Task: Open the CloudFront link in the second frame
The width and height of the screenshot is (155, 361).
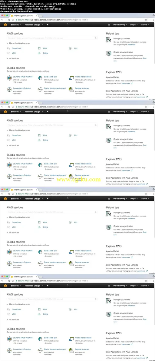Action: [16, 135]
